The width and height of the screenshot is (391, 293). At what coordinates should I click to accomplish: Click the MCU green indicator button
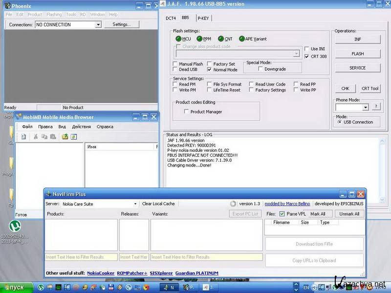click(177, 39)
